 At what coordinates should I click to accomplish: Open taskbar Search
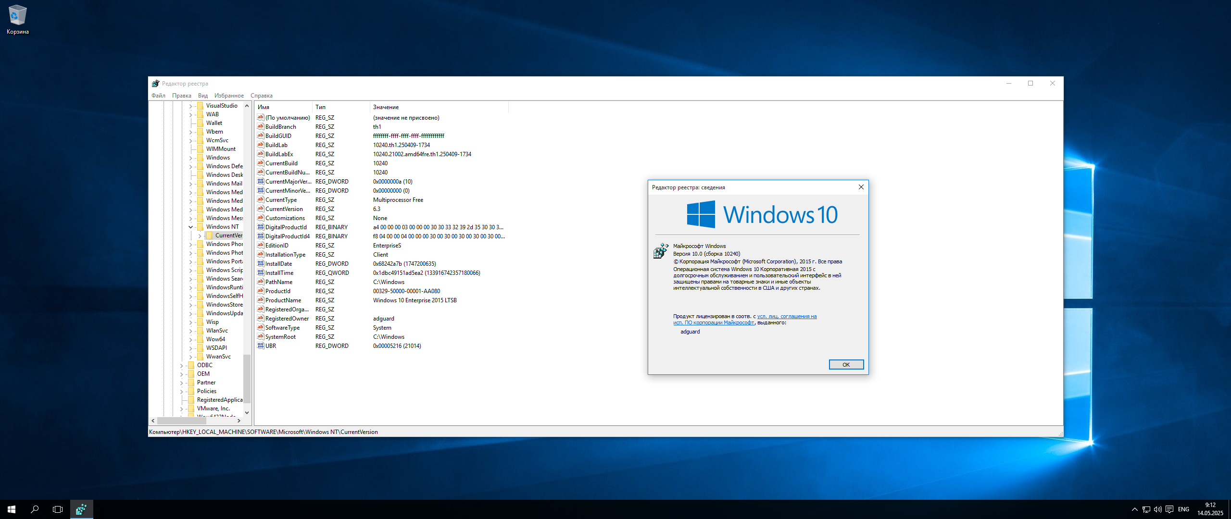(35, 509)
